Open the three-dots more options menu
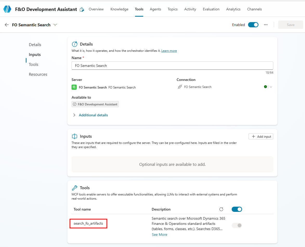The width and height of the screenshot is (305, 247). 266,25
